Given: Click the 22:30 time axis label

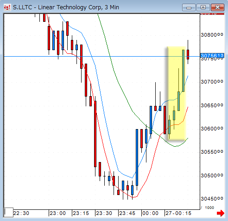Looking at the screenshot, I should point(21,214).
